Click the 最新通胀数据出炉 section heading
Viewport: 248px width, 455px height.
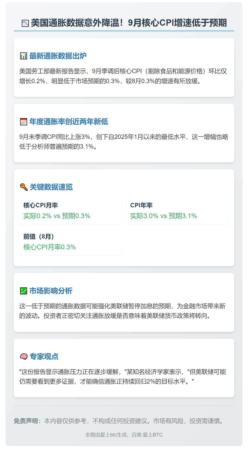click(x=58, y=56)
